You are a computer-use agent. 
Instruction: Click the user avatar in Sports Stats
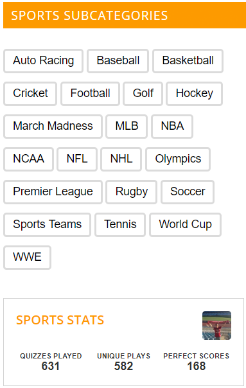tap(216, 325)
